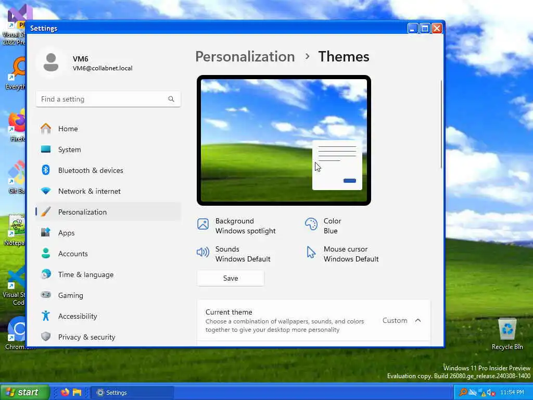Select the Notepad++ desktop shortcut
This screenshot has height=400, width=533.
click(14, 230)
